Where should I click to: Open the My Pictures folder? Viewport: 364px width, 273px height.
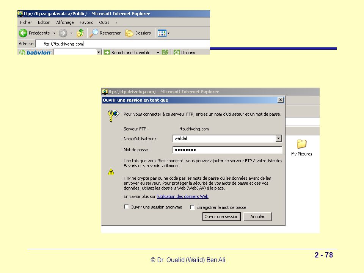tap(301, 147)
